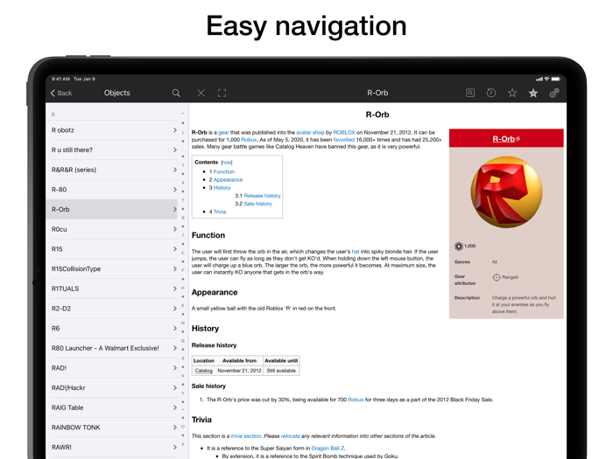Hide the Contents box via hide link
Screen dimensions: 613x459
click(x=227, y=163)
